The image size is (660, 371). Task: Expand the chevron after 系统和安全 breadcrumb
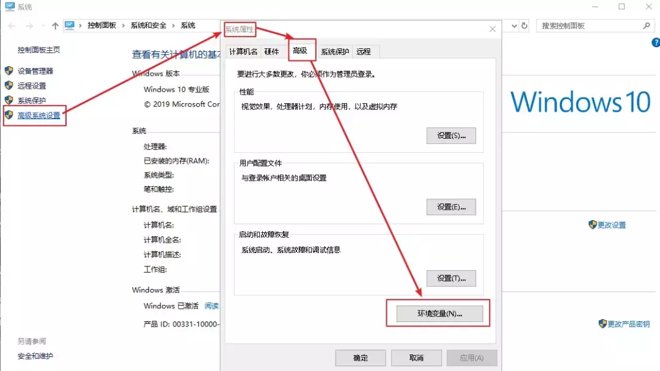coord(174,26)
